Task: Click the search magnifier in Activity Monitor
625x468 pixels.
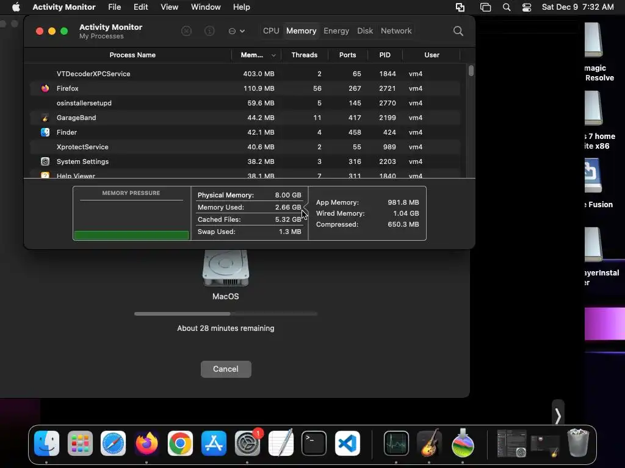Action: pyautogui.click(x=458, y=31)
